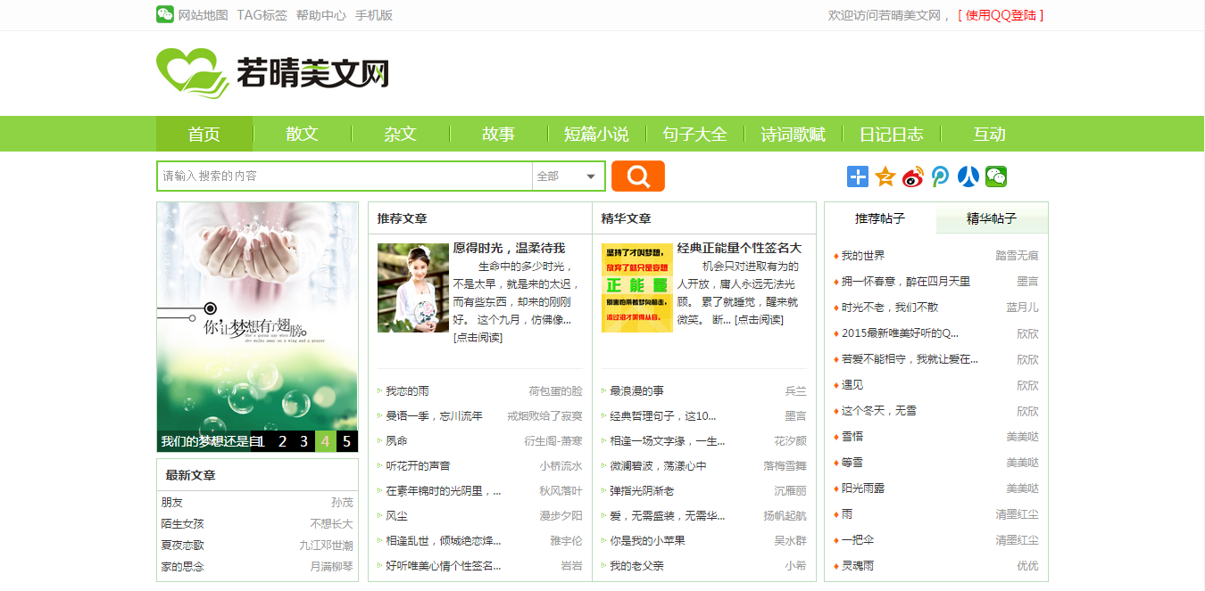Open the post 拥一怀春意，醉在四月天里
This screenshot has width=1205, height=591.
click(906, 282)
